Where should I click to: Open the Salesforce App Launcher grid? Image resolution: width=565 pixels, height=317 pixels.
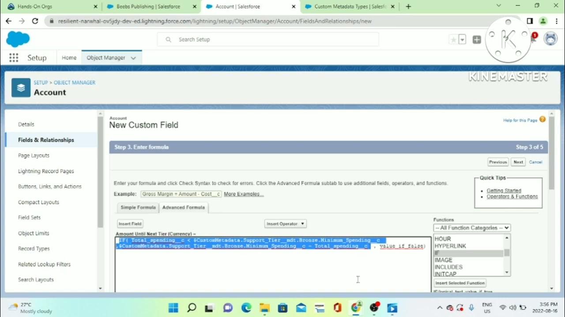[14, 58]
